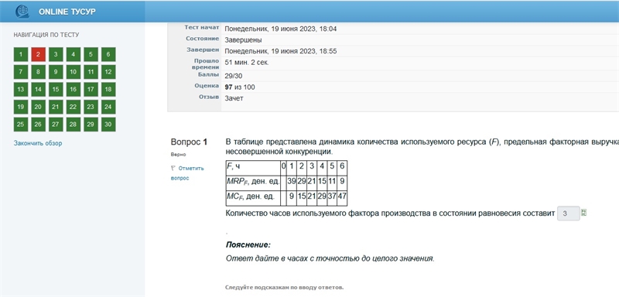
Task: View question 16 via navigation block
Action: click(73, 90)
